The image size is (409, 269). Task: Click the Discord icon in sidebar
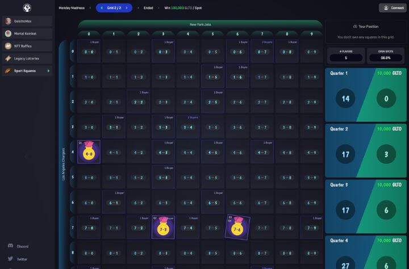click(x=10, y=246)
